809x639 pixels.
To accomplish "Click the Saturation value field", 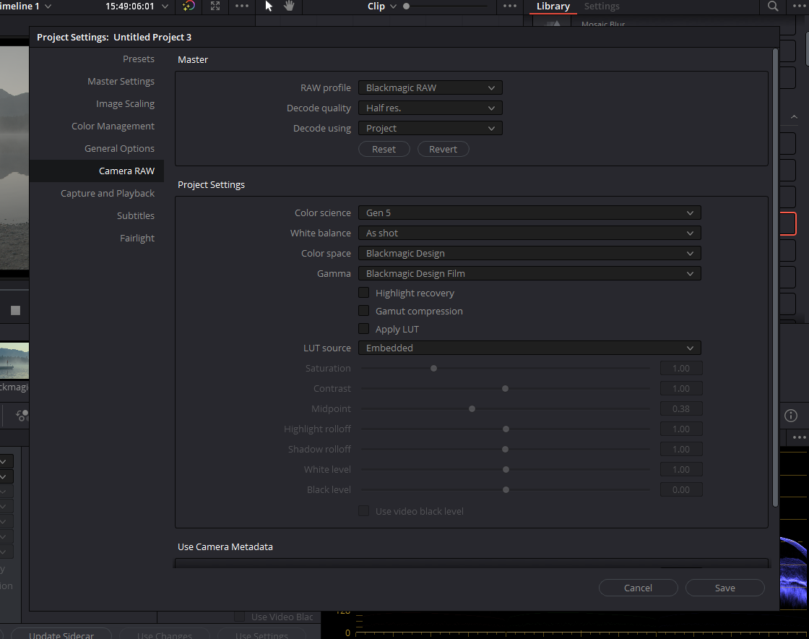I will click(680, 368).
